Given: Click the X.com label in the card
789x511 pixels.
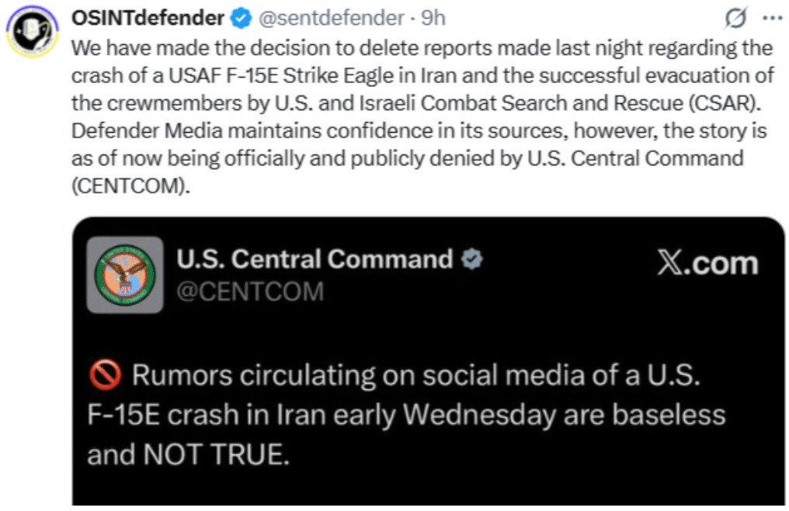Looking at the screenshot, I should tap(707, 263).
